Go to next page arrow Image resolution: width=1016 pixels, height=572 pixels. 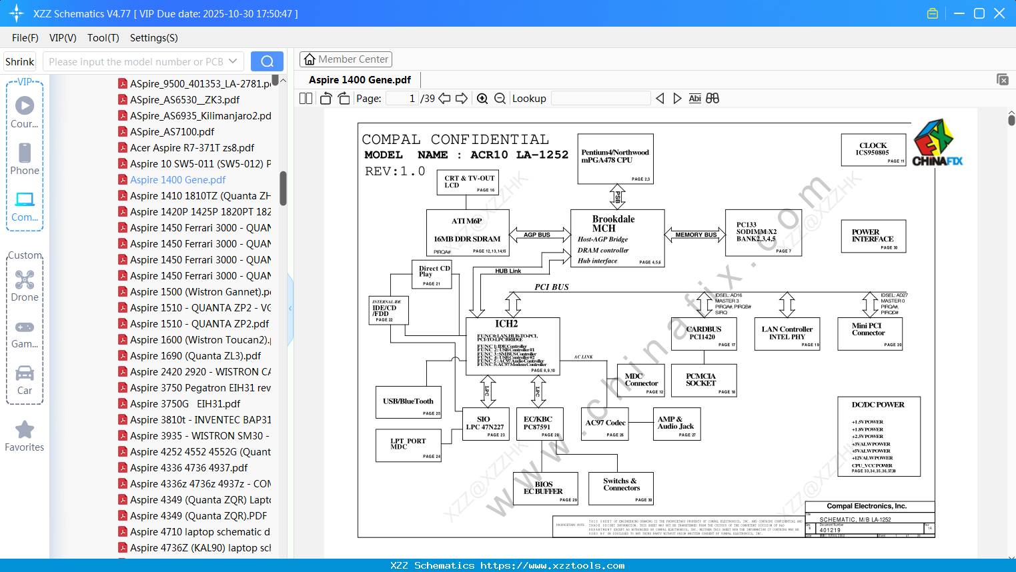pyautogui.click(x=462, y=99)
